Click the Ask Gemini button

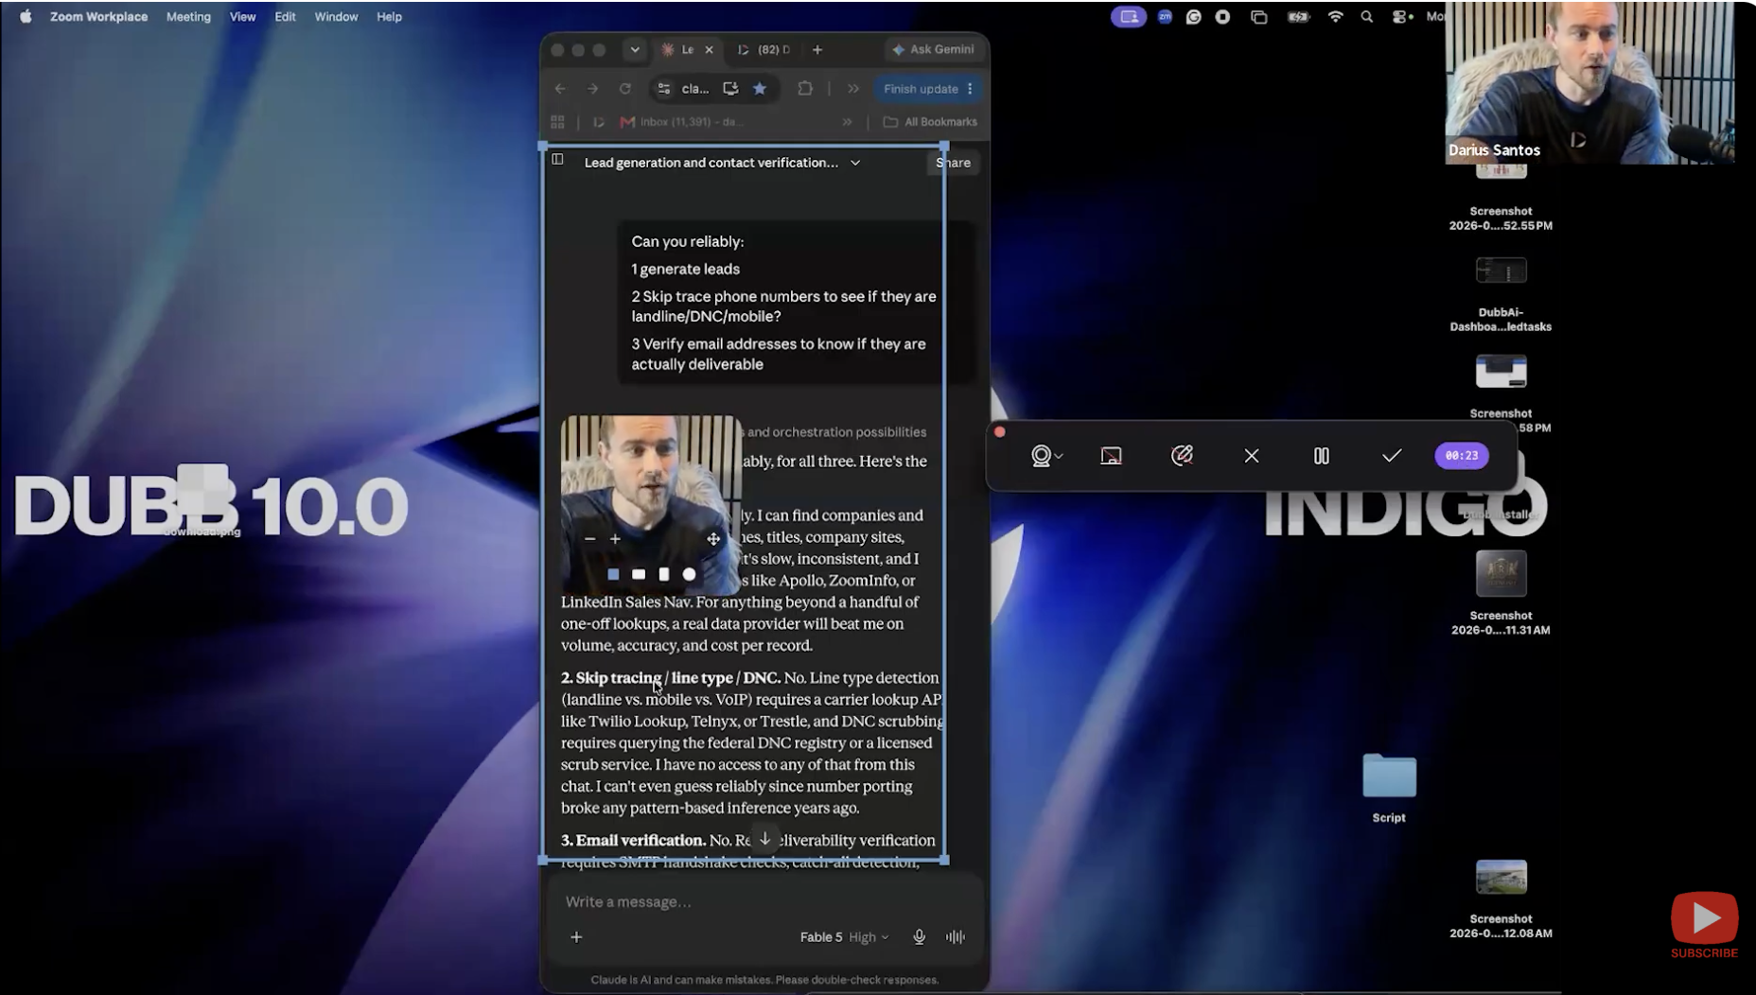point(933,50)
